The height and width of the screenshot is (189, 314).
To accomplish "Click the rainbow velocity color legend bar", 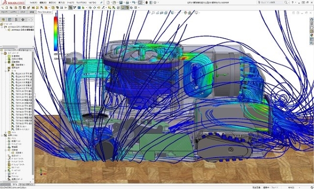I will tap(55, 33).
